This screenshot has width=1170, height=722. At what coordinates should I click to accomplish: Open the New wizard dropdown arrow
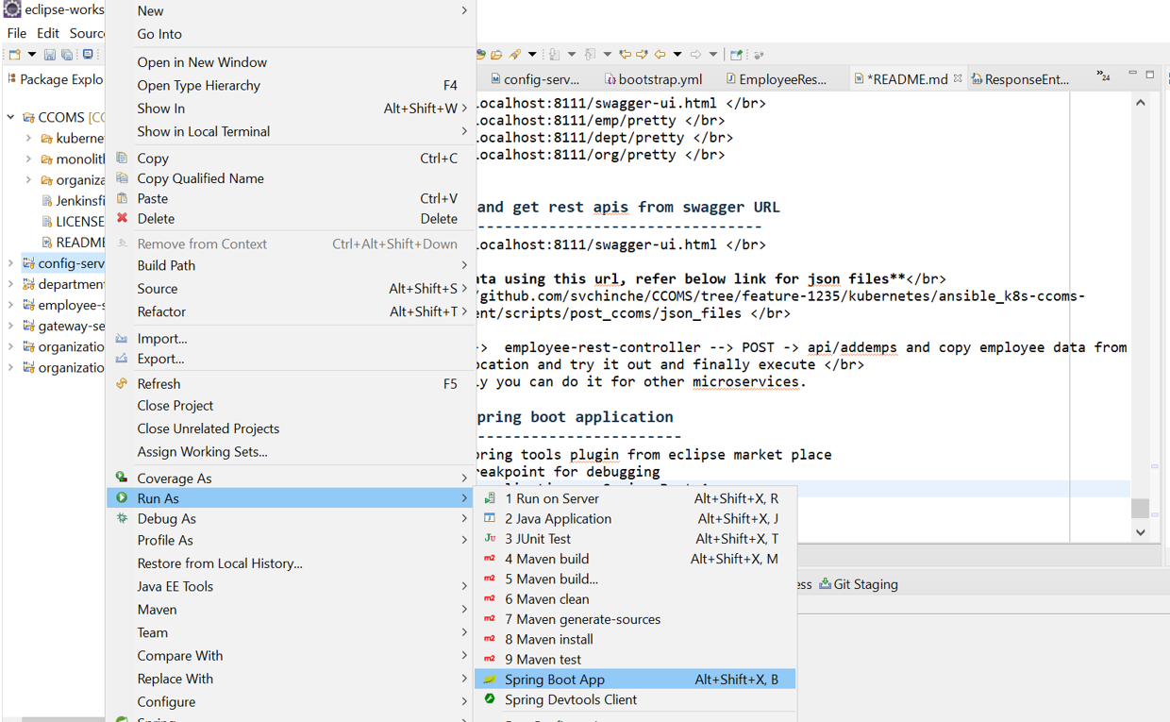pos(32,55)
